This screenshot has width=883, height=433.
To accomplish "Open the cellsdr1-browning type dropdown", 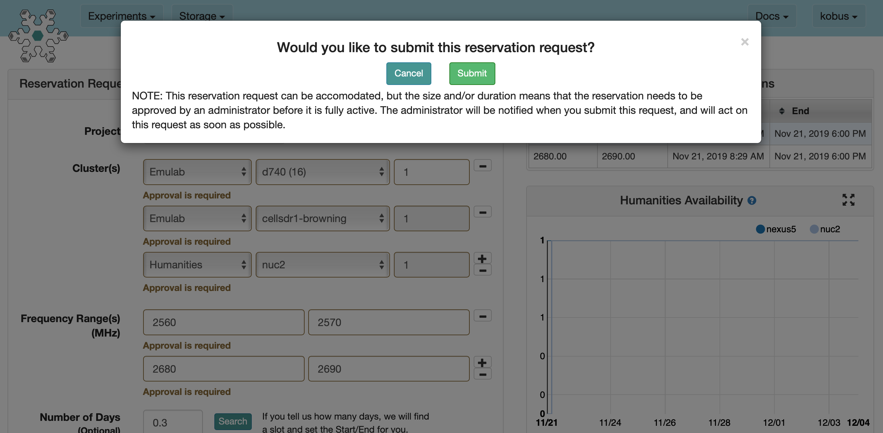I will pyautogui.click(x=323, y=218).
